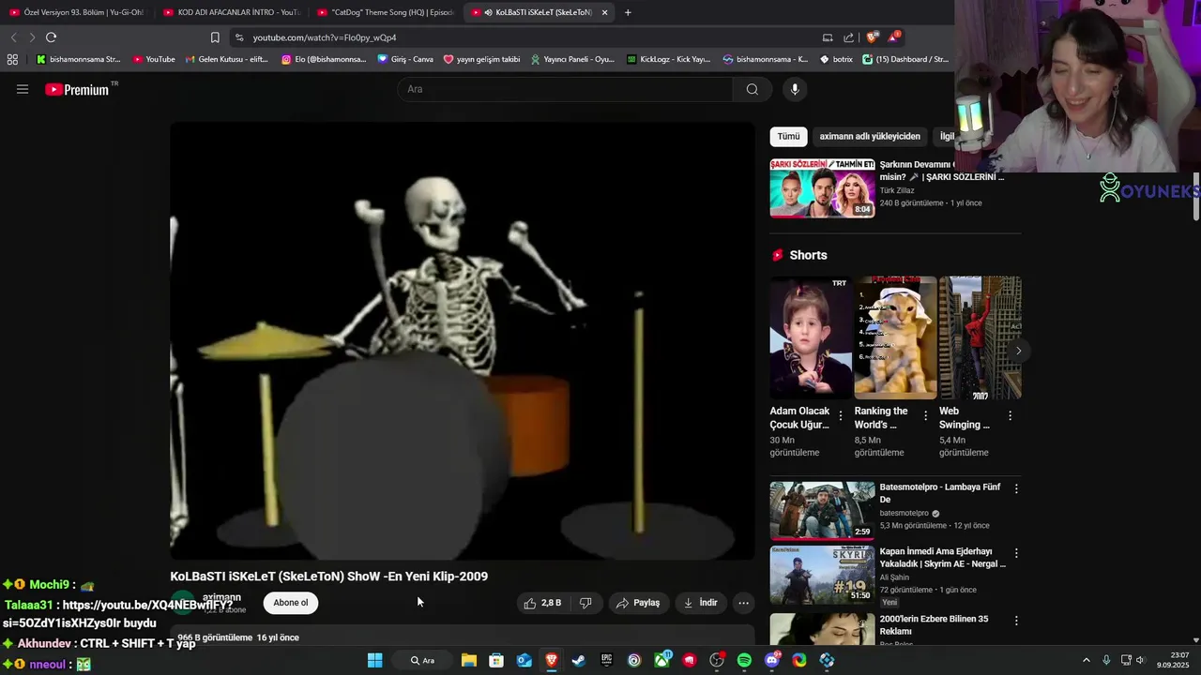
Task: Select the Tümü filter chip
Action: 788,136
